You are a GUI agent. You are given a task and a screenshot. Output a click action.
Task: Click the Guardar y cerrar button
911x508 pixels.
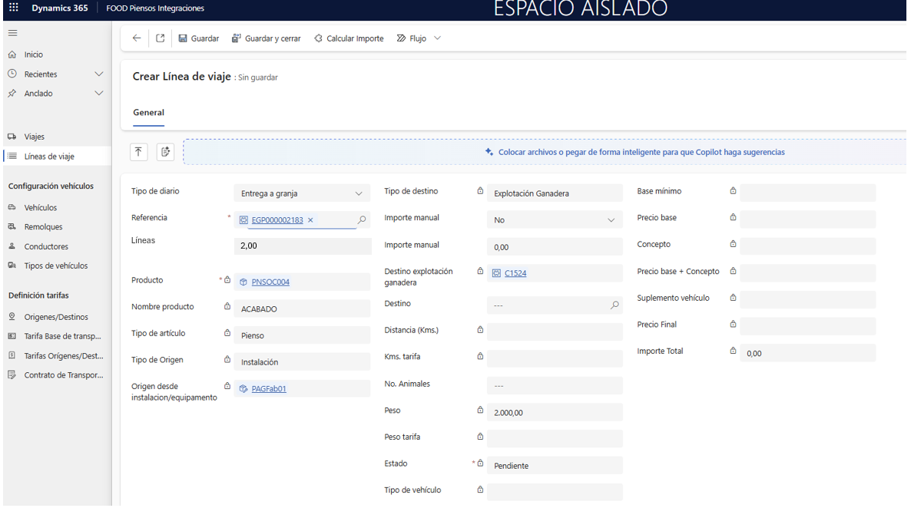pyautogui.click(x=267, y=38)
